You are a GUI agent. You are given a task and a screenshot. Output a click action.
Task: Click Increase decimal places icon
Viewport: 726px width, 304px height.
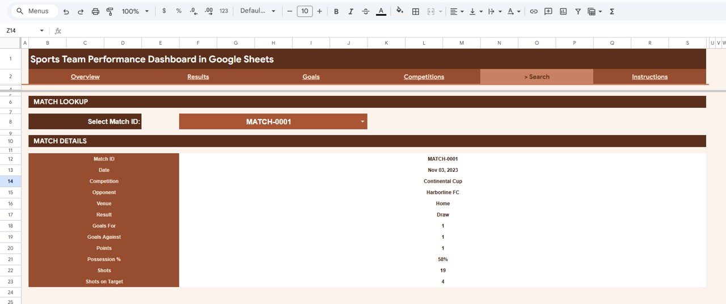click(x=208, y=11)
